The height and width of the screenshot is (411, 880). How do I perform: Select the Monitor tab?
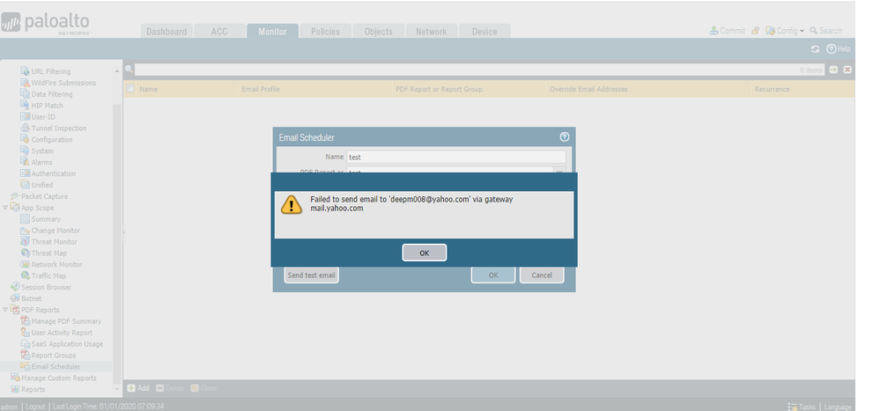[272, 32]
